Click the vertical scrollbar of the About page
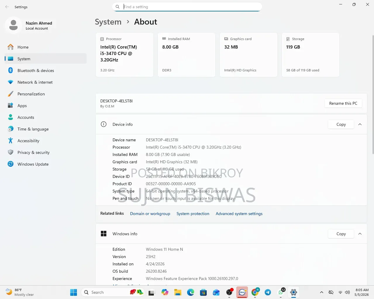The image size is (374, 299). (373, 94)
